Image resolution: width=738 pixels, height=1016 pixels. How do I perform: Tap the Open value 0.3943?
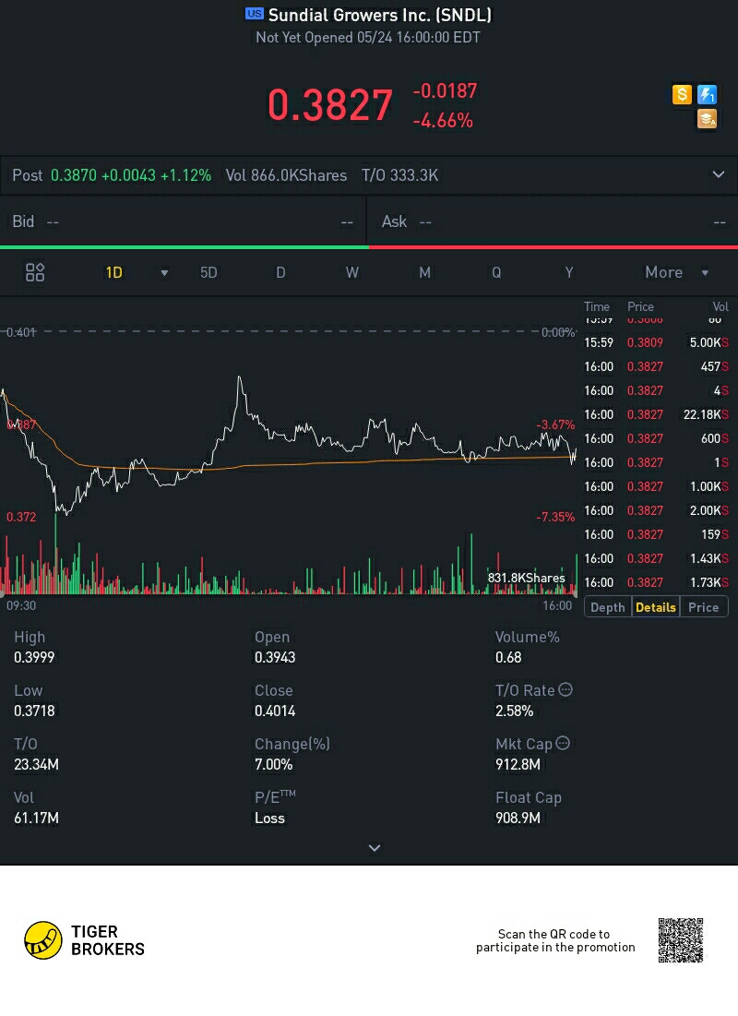tap(275, 657)
